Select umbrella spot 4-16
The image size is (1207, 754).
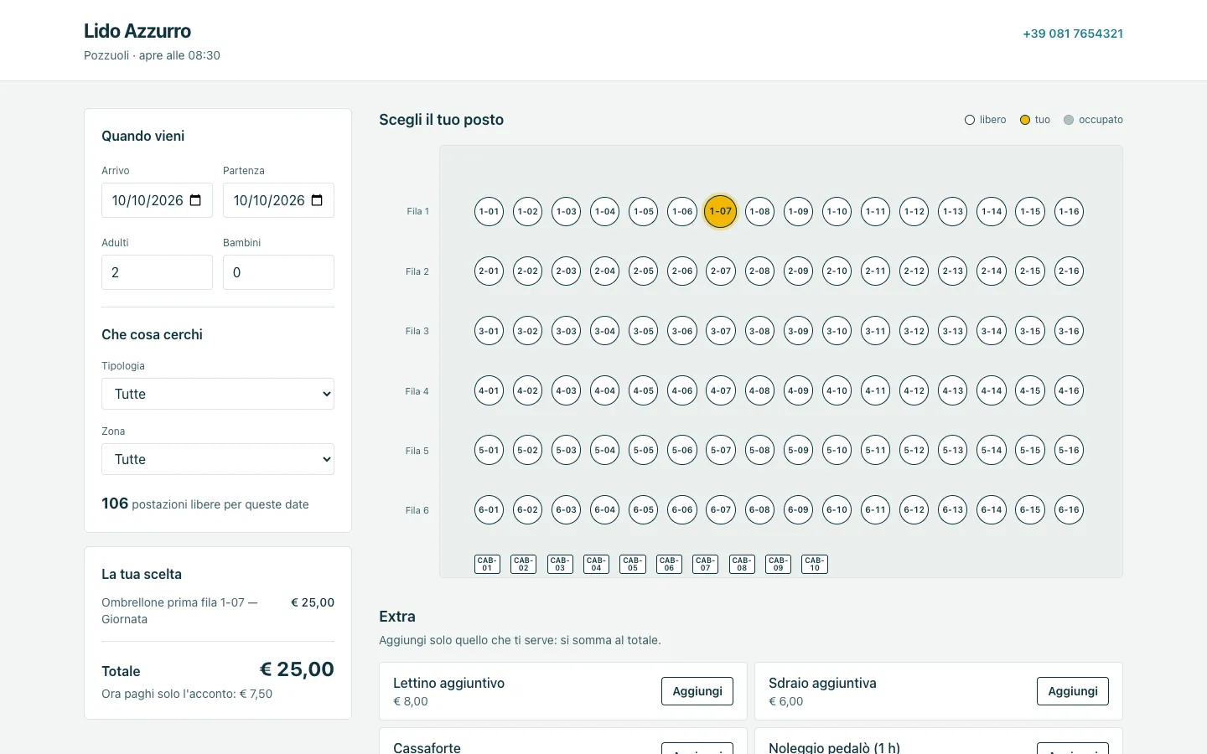point(1069,390)
